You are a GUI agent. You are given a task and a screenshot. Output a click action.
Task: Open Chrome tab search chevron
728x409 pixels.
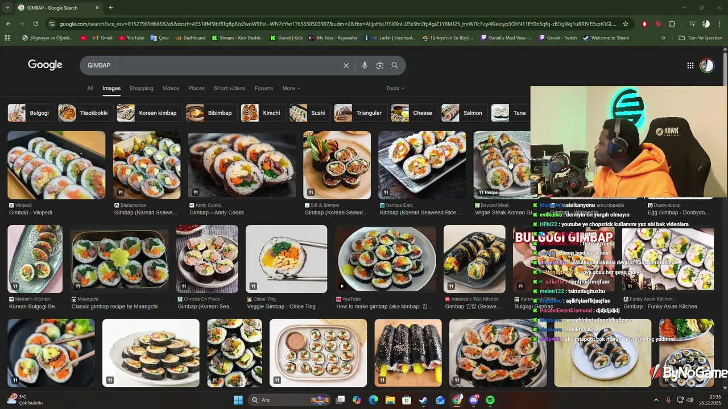(x=8, y=8)
